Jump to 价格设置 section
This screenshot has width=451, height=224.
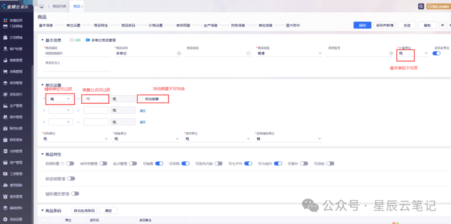[156, 25]
